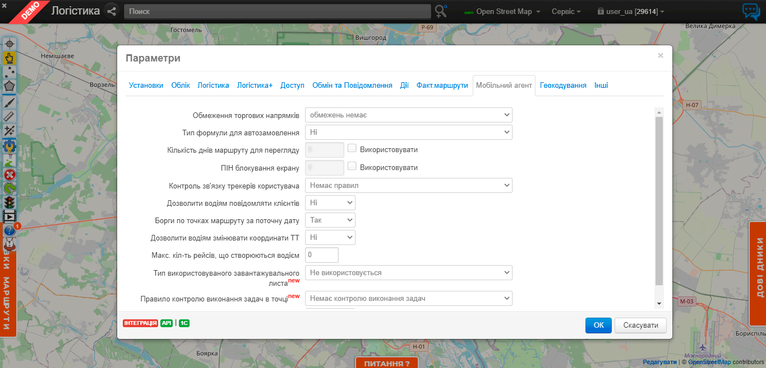Viewport: 766px width, 368px height.
Task: Enable Використовувати for route days count
Action: coord(352,149)
